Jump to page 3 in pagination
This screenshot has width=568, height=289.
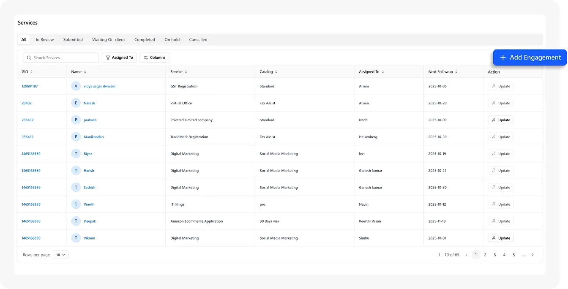[494, 255]
